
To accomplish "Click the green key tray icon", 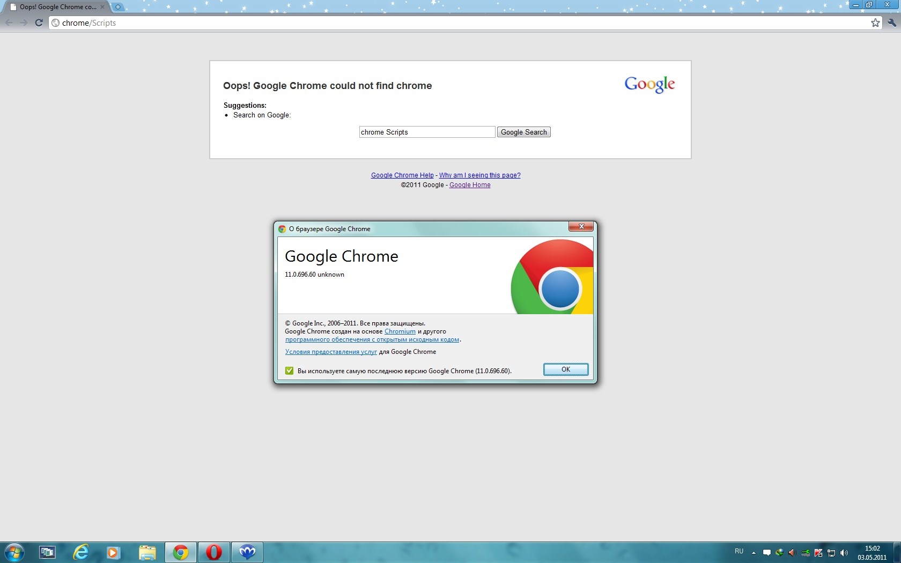I will pyautogui.click(x=806, y=552).
